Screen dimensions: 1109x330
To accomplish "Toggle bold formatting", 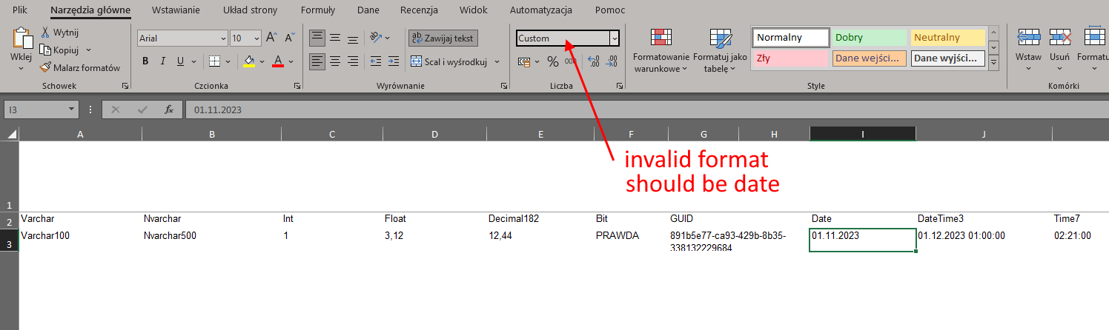I will (x=145, y=61).
